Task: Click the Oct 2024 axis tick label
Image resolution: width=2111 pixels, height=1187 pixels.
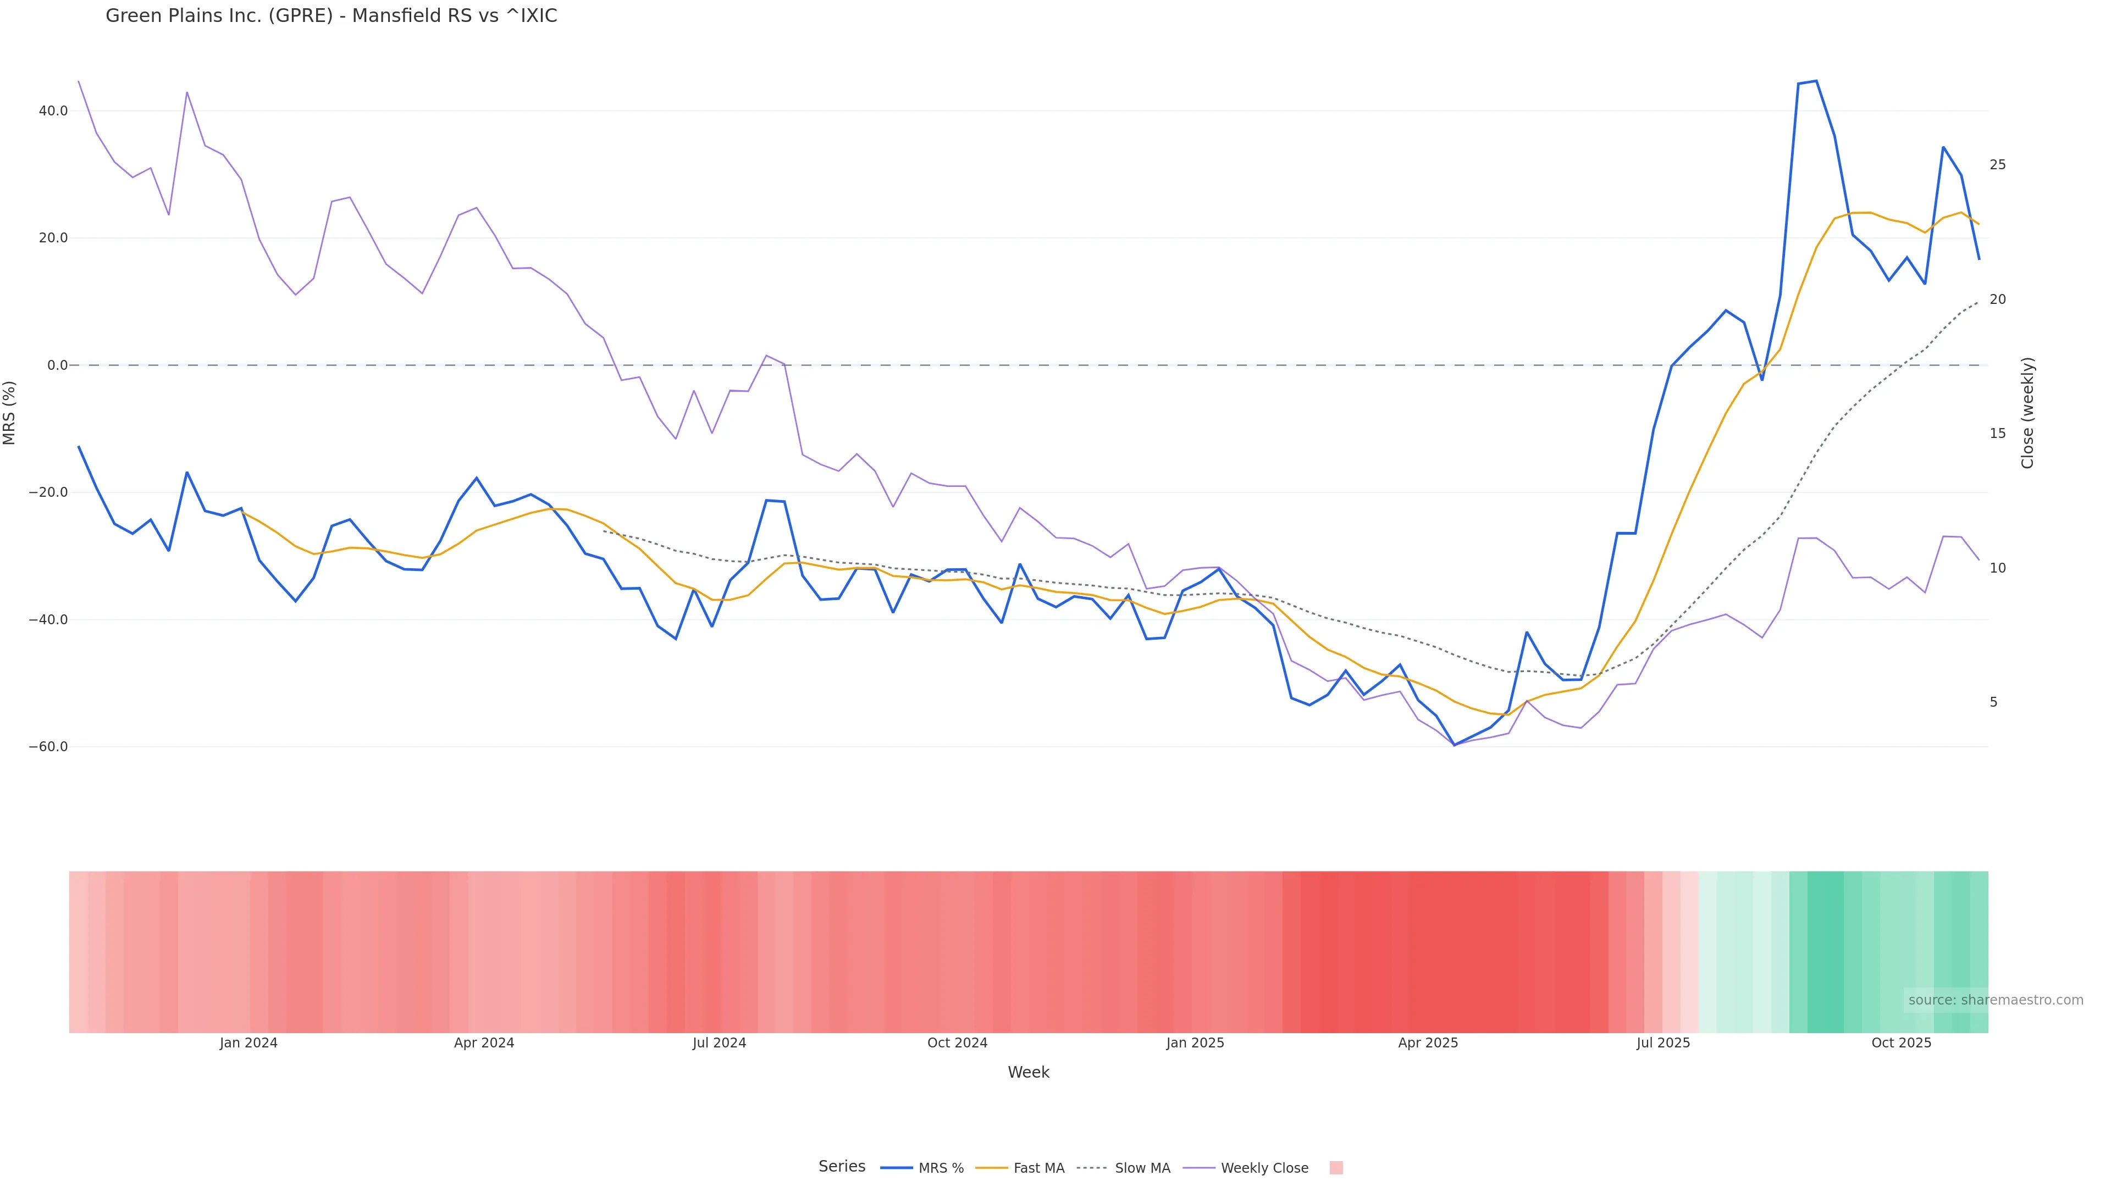Action: (957, 1043)
